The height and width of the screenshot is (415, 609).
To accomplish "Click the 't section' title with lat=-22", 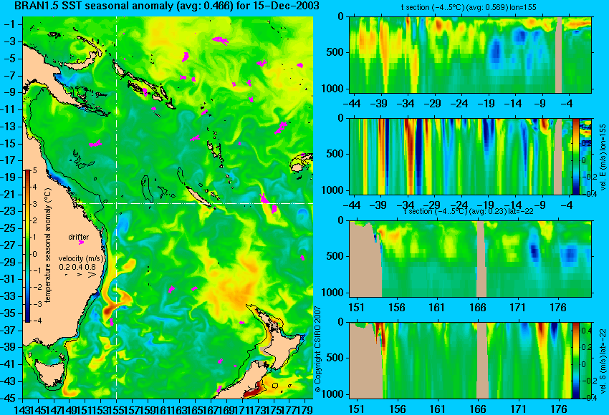I will [x=469, y=211].
